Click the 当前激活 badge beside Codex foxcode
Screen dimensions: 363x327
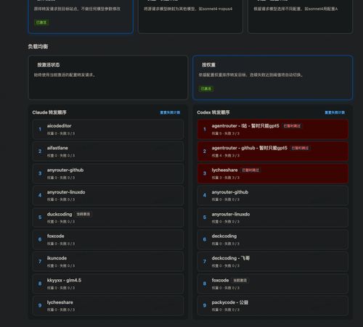240,281
